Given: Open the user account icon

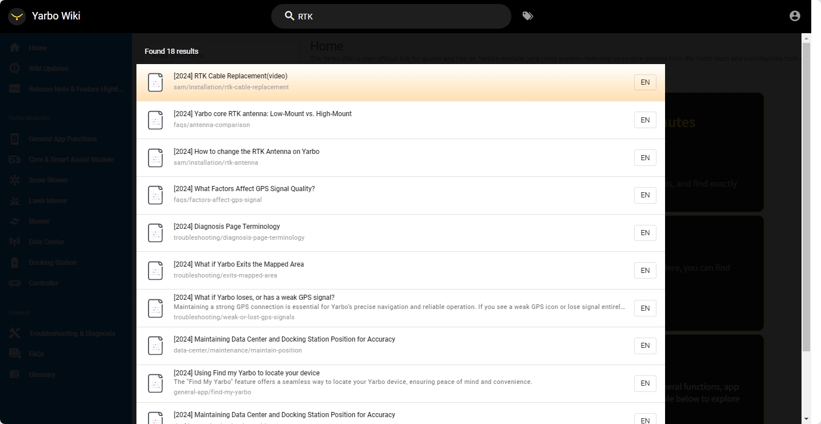Looking at the screenshot, I should pyautogui.click(x=795, y=16).
